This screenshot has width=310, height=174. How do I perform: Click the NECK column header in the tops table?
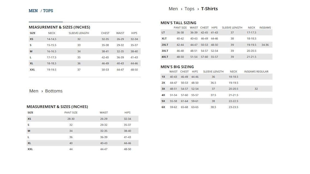pyautogui.click(x=52, y=33)
